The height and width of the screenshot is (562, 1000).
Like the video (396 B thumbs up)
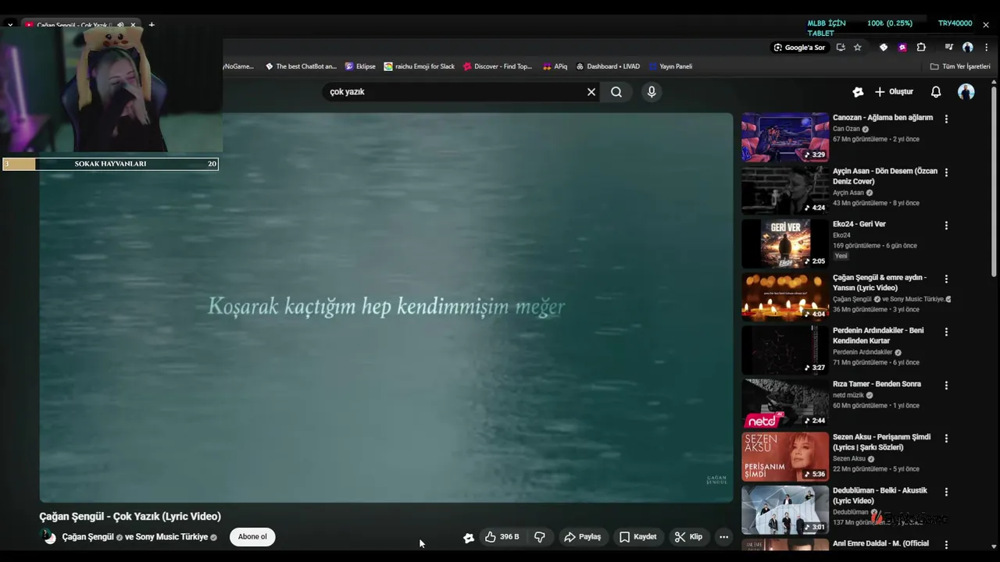tap(502, 537)
